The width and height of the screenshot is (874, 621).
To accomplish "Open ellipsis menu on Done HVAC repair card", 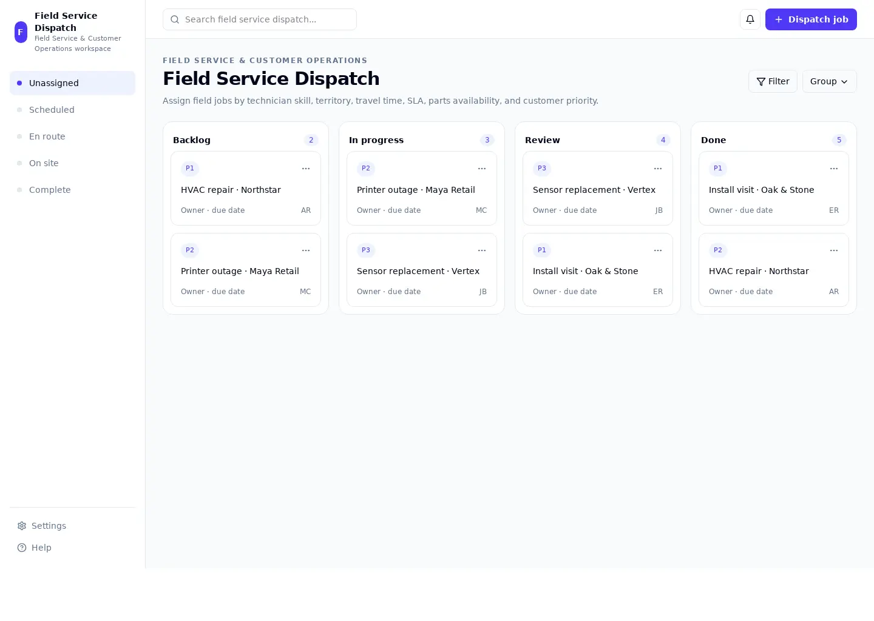I will pos(834,250).
